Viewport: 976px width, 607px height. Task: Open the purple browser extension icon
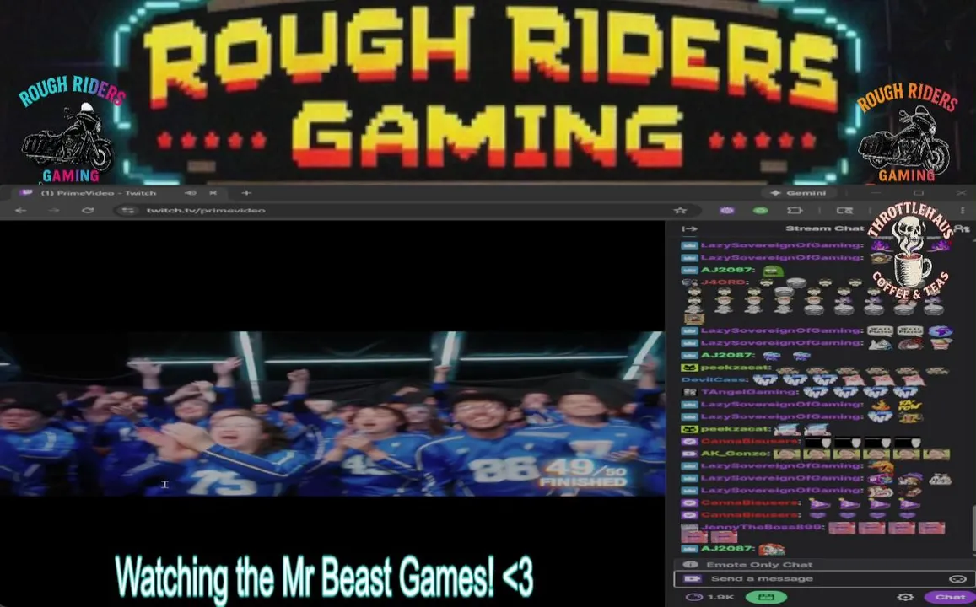click(726, 210)
